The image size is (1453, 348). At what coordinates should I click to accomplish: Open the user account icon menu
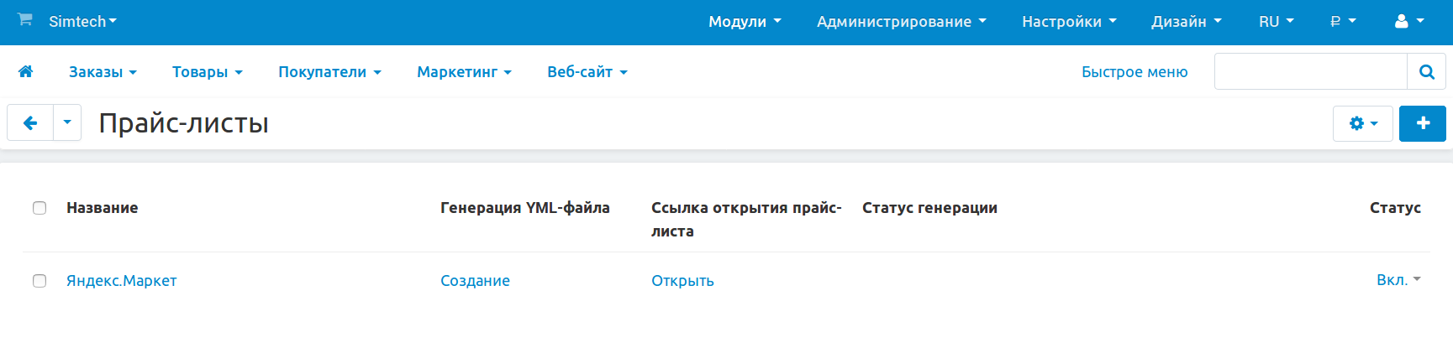click(x=1408, y=22)
